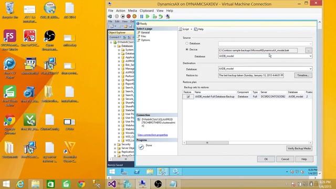Click Verify Backup Media button
Viewport: 336px width, 189px height.
(299, 148)
